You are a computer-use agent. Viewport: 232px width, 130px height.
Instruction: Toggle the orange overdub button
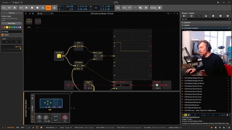(48, 8)
